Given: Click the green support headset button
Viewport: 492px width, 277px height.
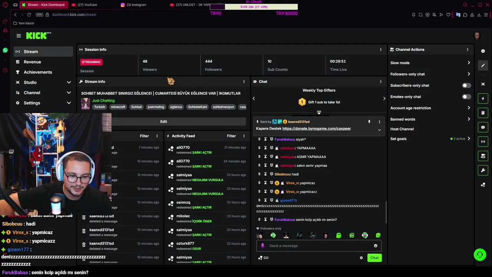Looking at the screenshot, I should click(x=480, y=254).
